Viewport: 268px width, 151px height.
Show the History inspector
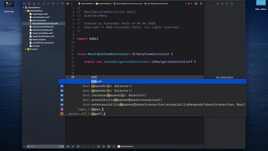pos(222,4)
